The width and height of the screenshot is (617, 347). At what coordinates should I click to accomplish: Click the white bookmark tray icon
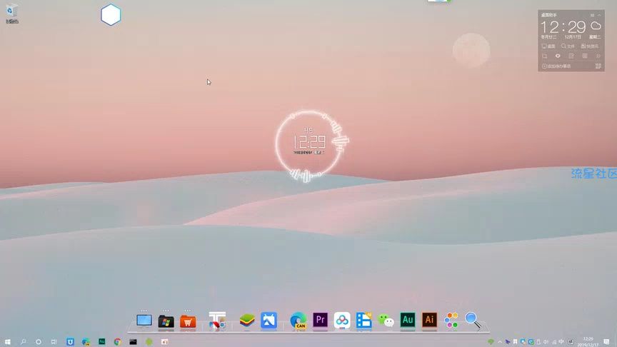515,342
